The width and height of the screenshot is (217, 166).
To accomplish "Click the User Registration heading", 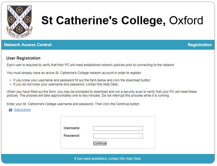I will click(23, 58).
